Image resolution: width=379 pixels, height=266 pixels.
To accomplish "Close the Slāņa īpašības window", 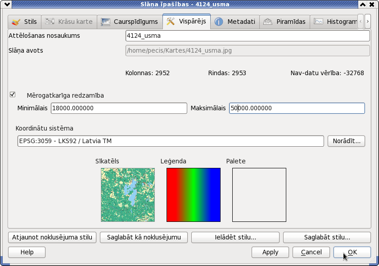I will pos(372,5).
